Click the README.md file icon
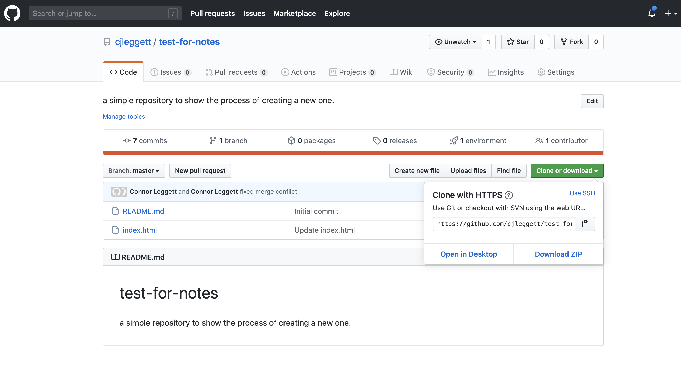Image resolution: width=681 pixels, height=365 pixels. tap(115, 211)
